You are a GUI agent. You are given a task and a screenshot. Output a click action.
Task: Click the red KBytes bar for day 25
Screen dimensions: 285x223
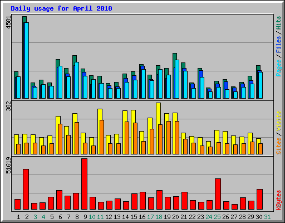(x=218, y=194)
